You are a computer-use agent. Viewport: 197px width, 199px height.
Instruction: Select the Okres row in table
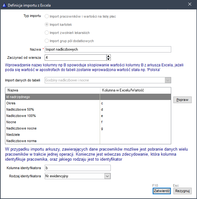(x=52, y=103)
